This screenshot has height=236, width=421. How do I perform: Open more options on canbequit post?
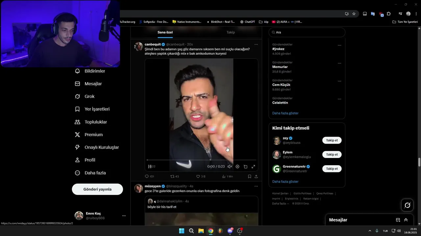tap(256, 44)
